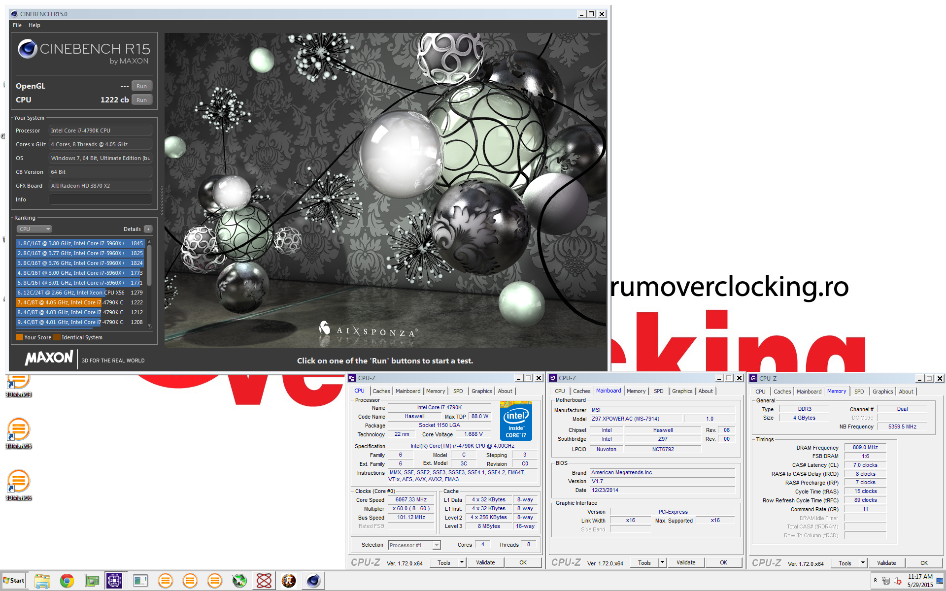Open Tools dropdown arrow in CPU-Z Memory window
This screenshot has width=946, height=591.
tap(863, 563)
